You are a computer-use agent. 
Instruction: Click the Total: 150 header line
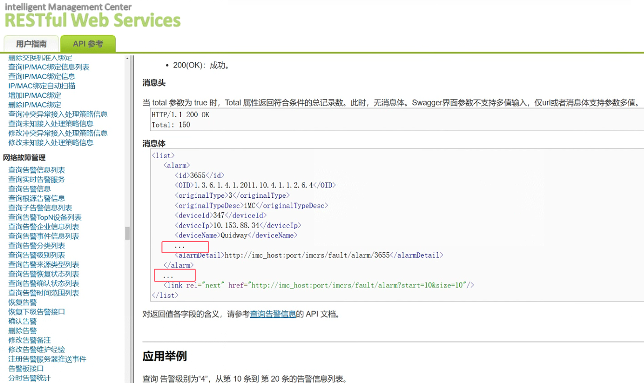pos(171,125)
